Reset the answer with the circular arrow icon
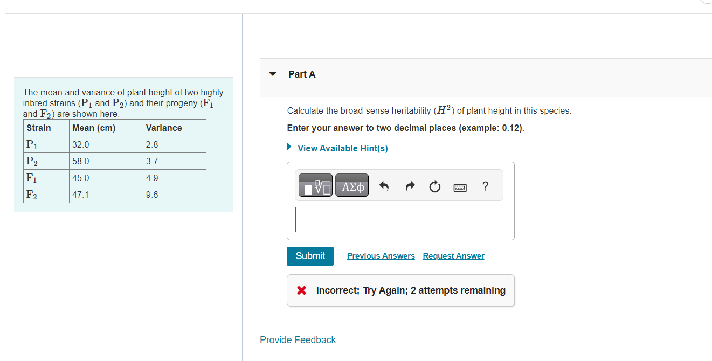The height and width of the screenshot is (361, 712). click(x=435, y=185)
